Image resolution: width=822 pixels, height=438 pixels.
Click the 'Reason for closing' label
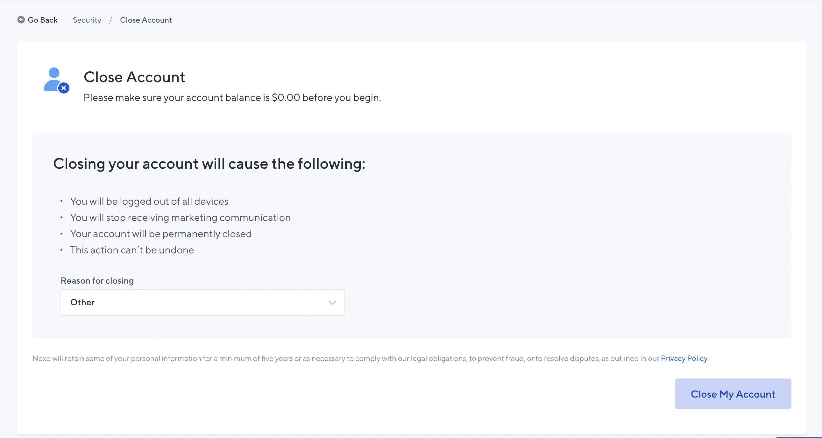(97, 281)
